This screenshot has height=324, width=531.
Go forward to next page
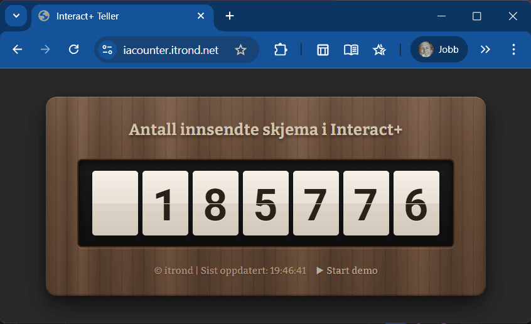pyautogui.click(x=45, y=50)
